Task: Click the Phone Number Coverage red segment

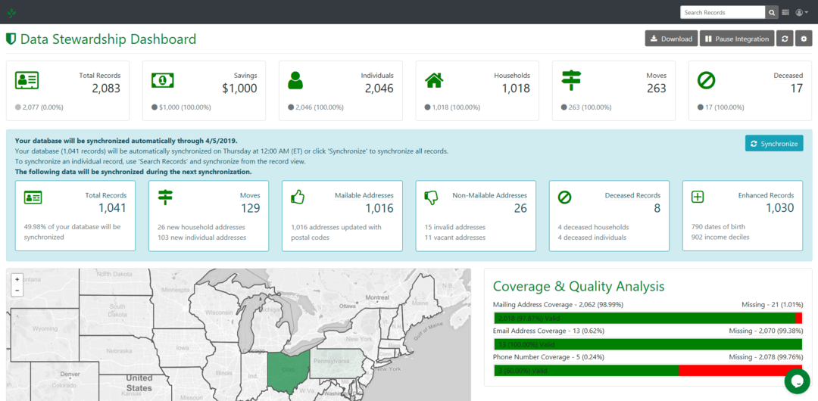Action: coord(738,371)
